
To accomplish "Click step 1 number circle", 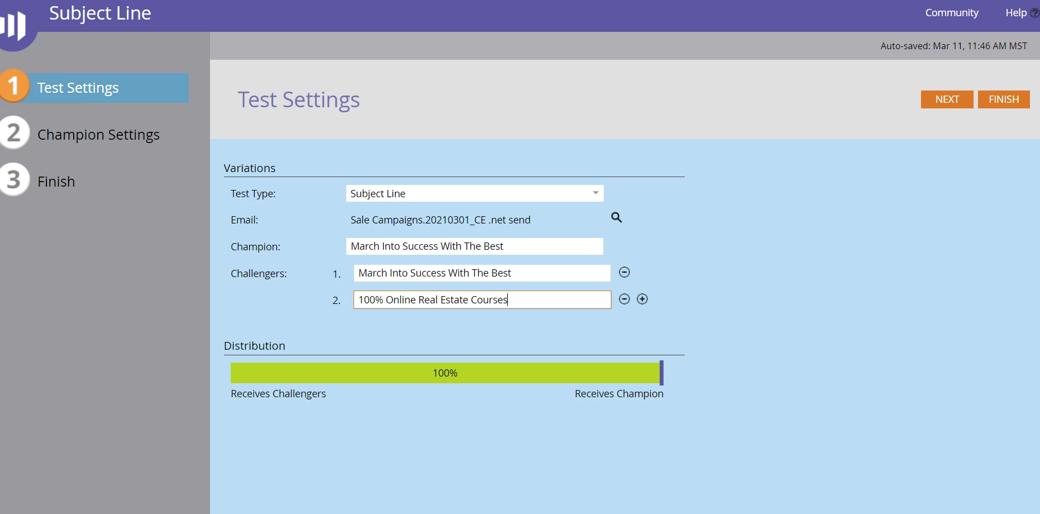I will point(14,86).
